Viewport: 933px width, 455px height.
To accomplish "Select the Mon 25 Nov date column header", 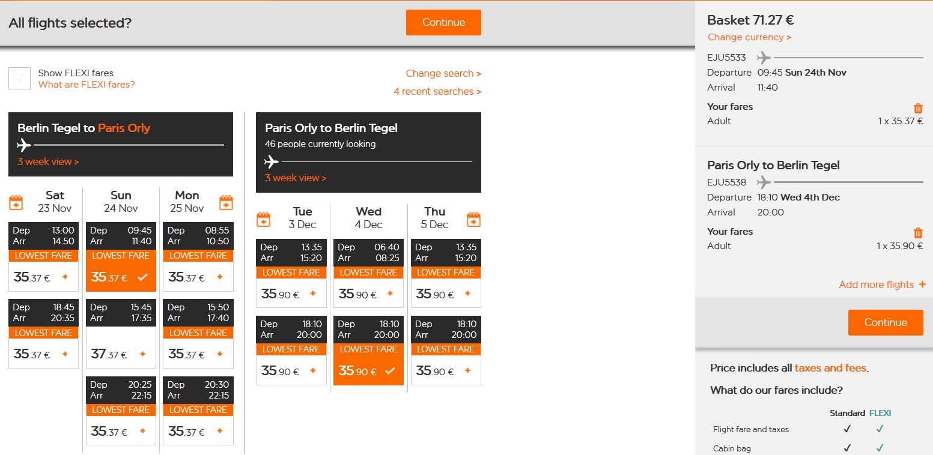I will coord(187,202).
